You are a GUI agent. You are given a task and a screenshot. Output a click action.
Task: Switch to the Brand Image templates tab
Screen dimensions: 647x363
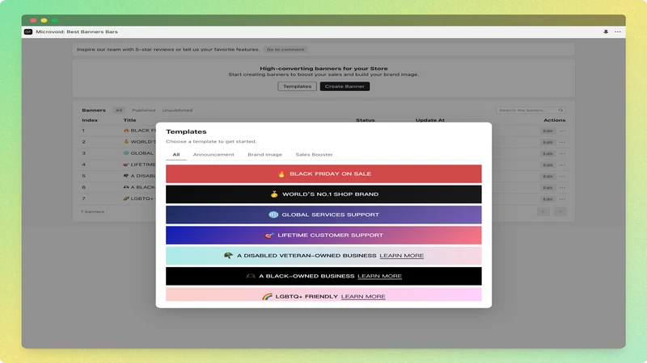(264, 155)
